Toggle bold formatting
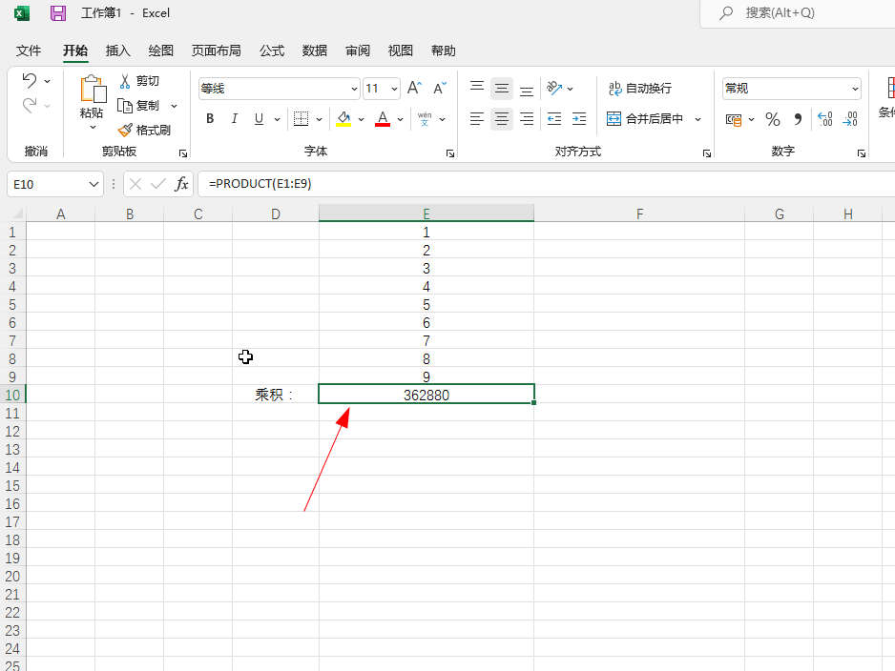The image size is (895, 671). (210, 119)
